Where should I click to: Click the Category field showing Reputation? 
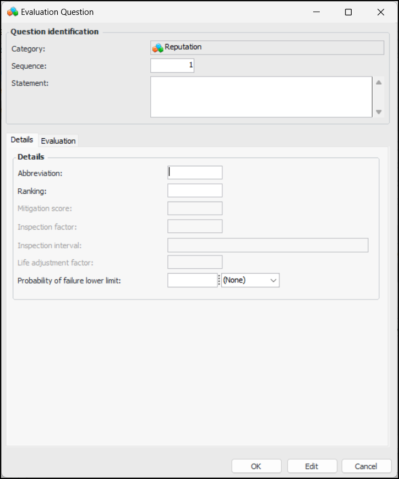267,48
